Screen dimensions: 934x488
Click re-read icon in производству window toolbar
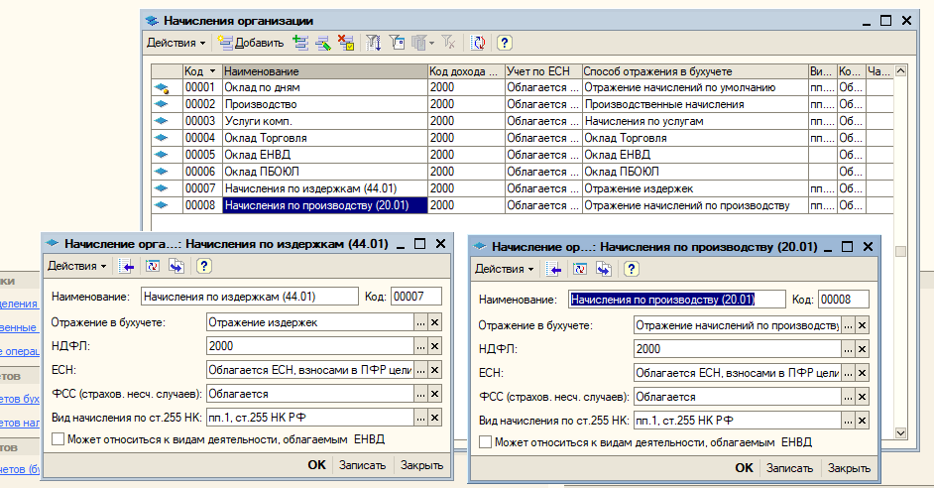(x=580, y=270)
